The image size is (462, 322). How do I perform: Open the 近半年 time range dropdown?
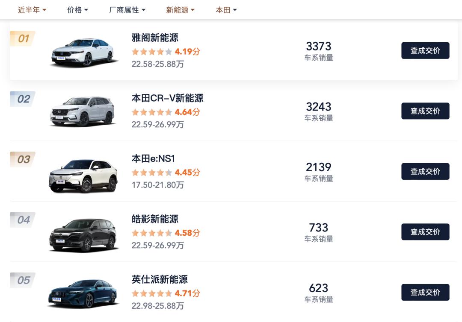click(32, 10)
